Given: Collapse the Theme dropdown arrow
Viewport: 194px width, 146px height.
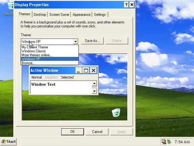Looking at the screenshot, I should pyautogui.click(x=75, y=42).
